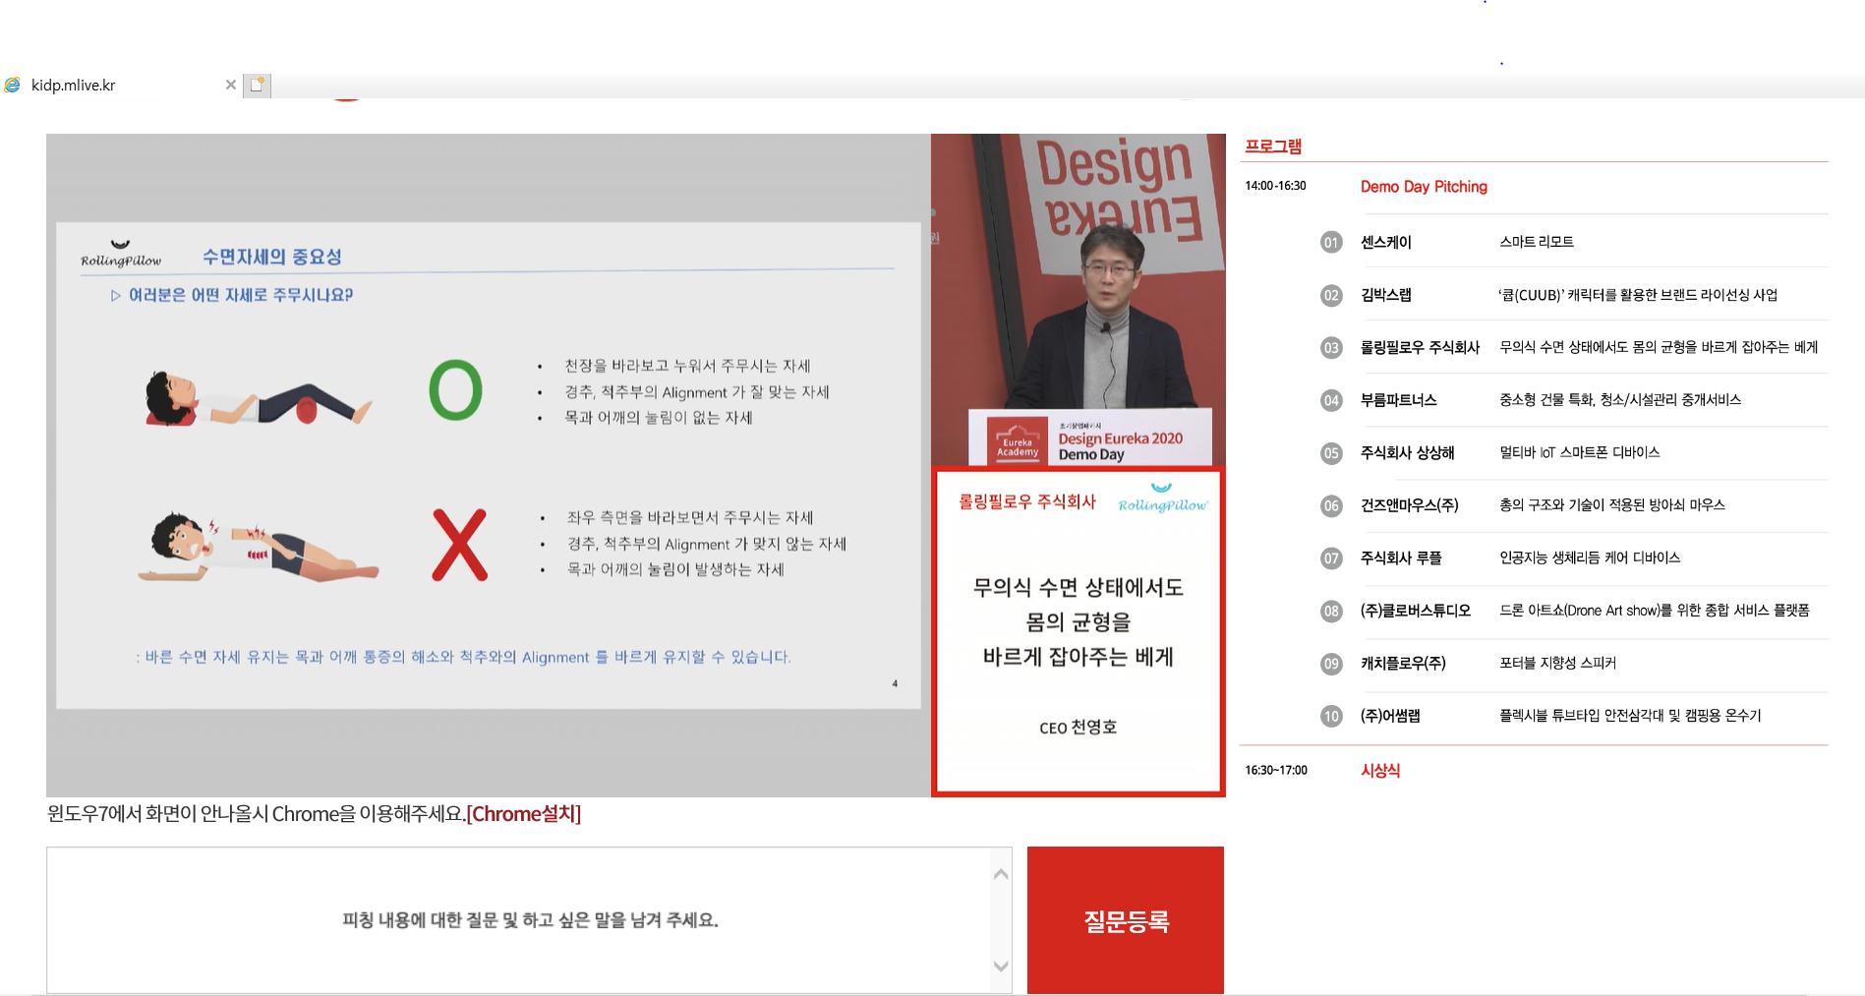Click the number 03 badge for 롤링필로우
This screenshot has width=1865, height=996.
coord(1331,348)
